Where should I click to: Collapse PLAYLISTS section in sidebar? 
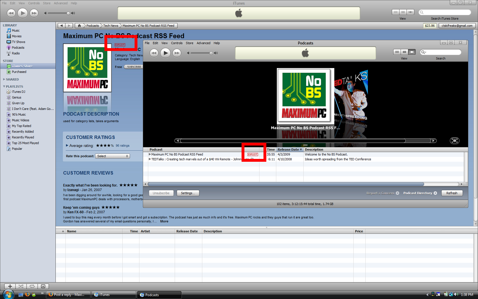tap(4, 87)
